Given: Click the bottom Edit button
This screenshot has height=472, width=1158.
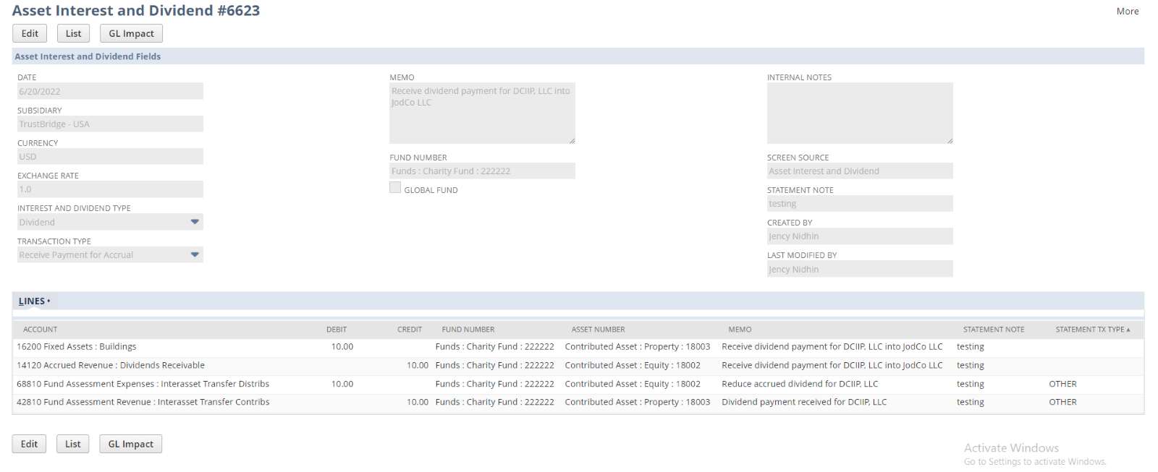Looking at the screenshot, I should click(29, 444).
